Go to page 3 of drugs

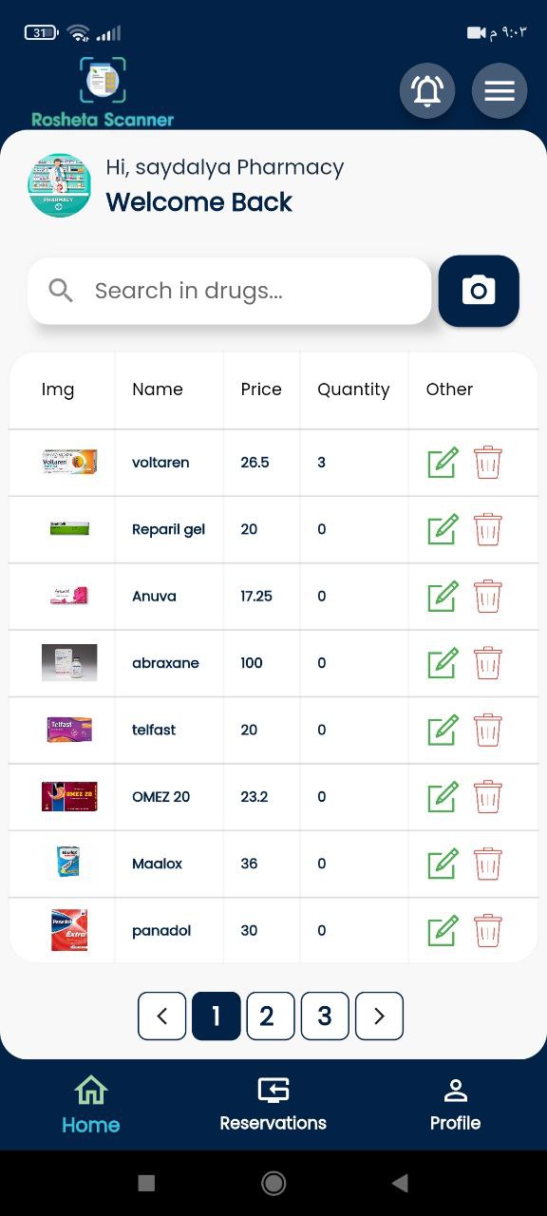325,1016
